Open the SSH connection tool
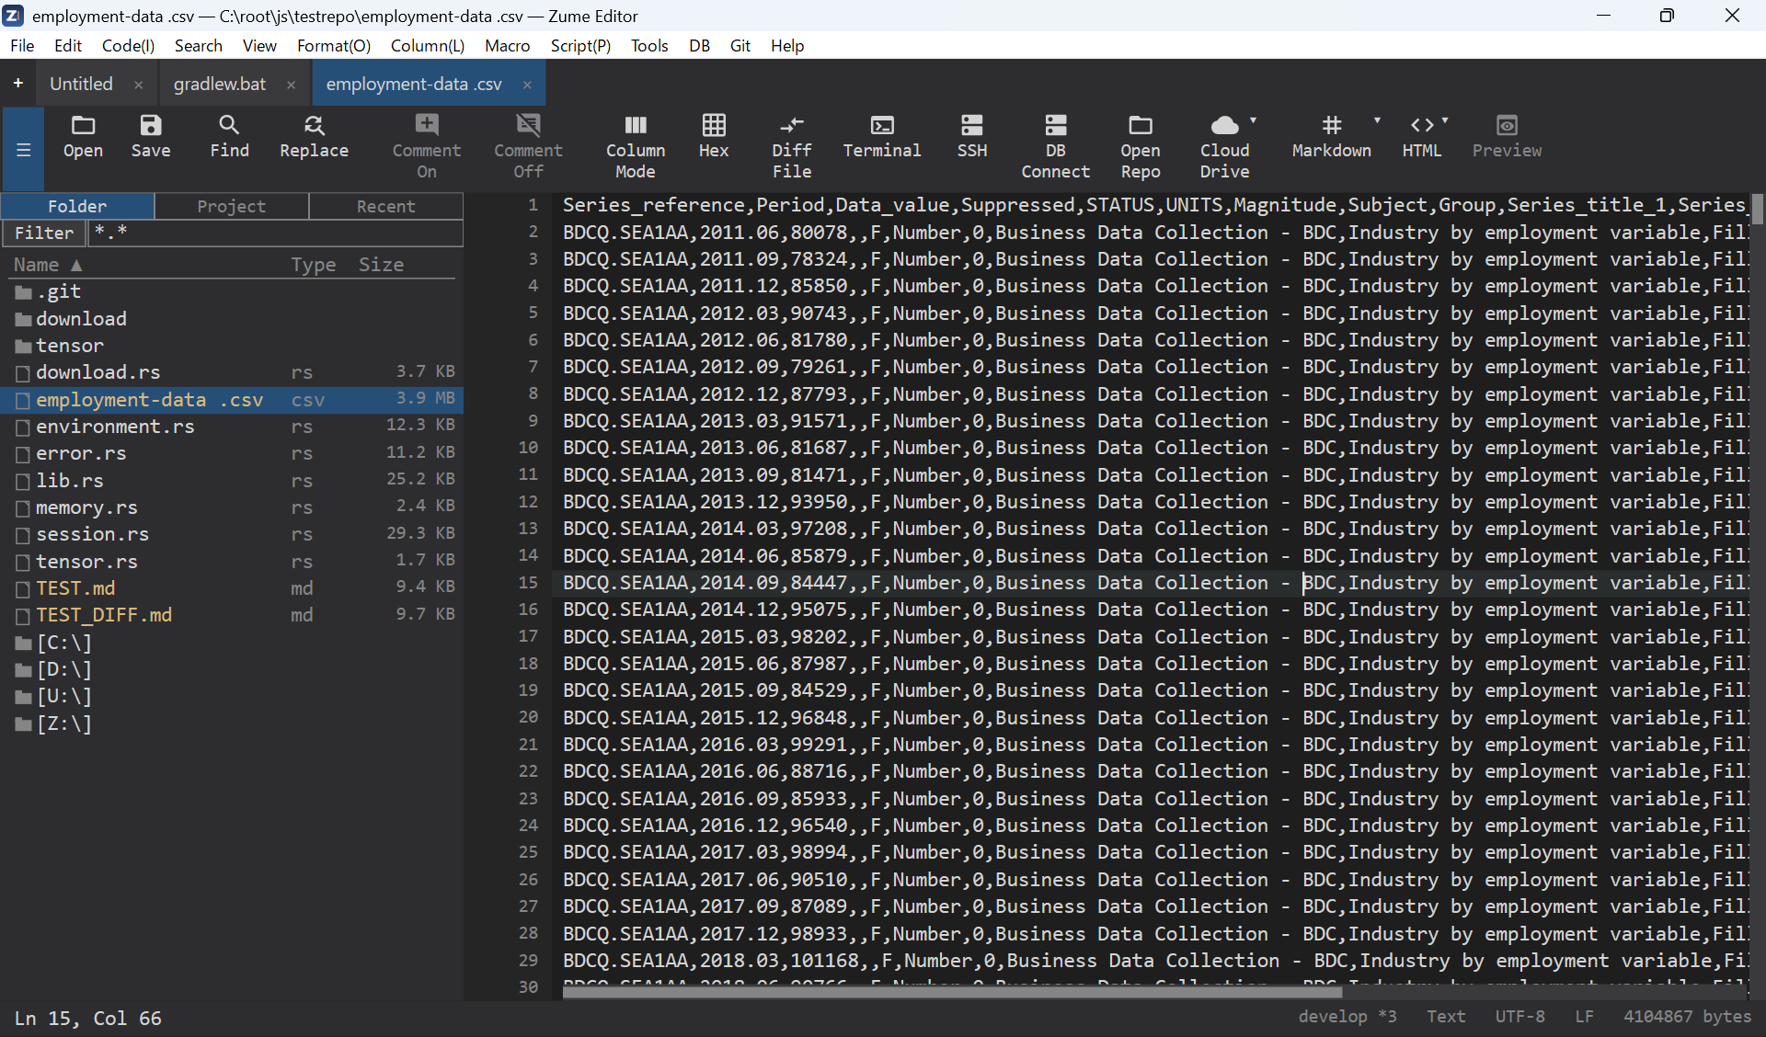 [x=972, y=138]
